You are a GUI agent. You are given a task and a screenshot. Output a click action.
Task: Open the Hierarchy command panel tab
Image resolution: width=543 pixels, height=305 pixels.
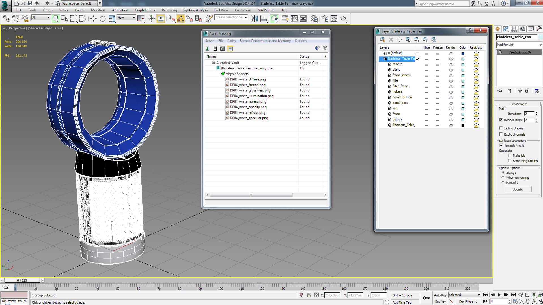pyautogui.click(x=514, y=29)
